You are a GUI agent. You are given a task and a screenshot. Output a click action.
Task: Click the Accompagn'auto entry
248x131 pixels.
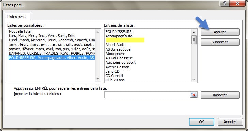pyautogui.click(x=119, y=36)
